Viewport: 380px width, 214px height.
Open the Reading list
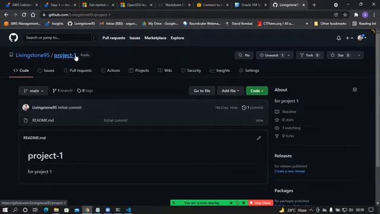click(x=364, y=24)
